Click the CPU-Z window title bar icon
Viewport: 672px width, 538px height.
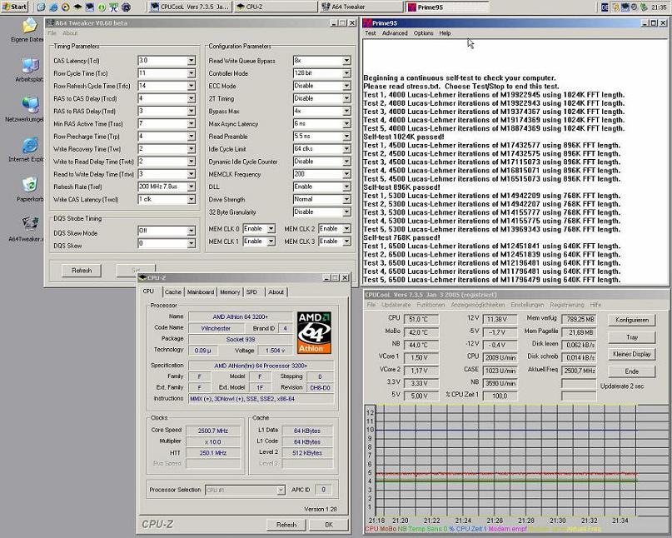coord(142,278)
